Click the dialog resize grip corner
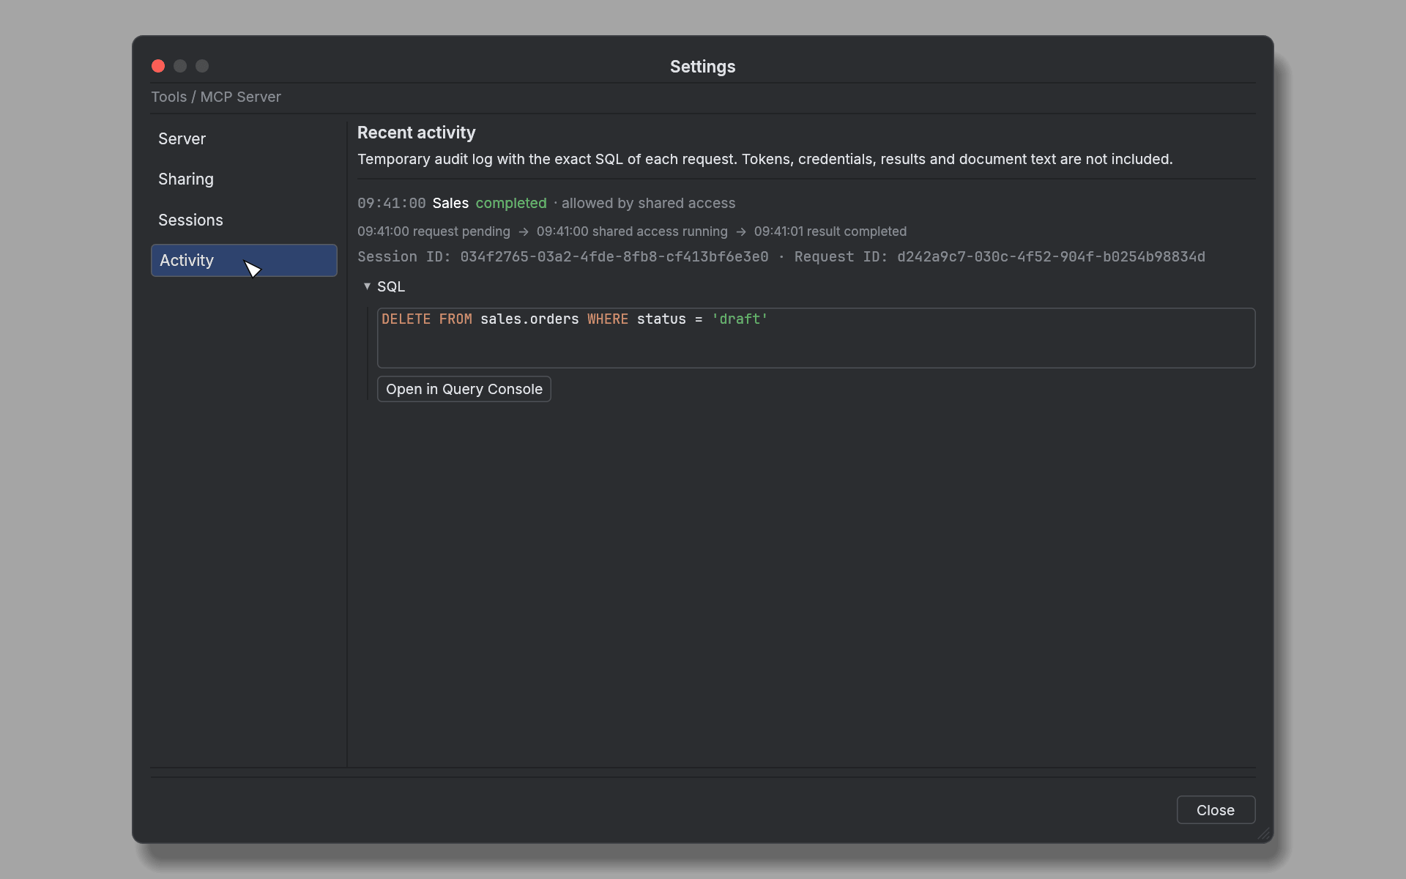The width and height of the screenshot is (1406, 879). pos(1264,834)
